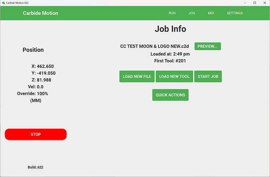Maximize the Carbide Motion window
Image resolution: width=270 pixels, height=177 pixels.
click(x=255, y=3)
